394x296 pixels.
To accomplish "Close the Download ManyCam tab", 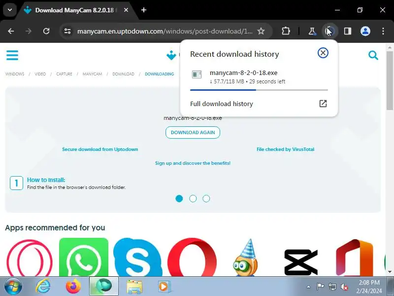I will click(x=126, y=10).
